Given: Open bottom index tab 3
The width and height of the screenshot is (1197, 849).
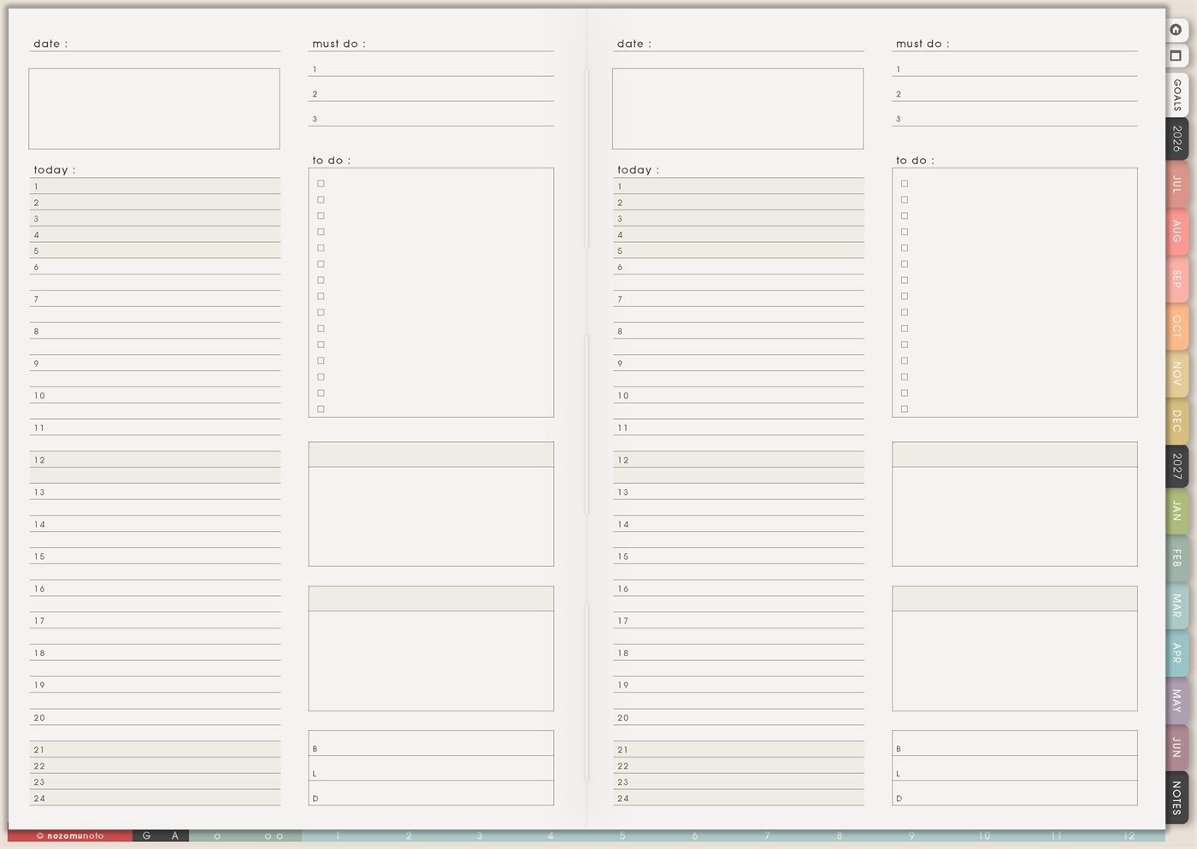Looking at the screenshot, I should point(480,836).
